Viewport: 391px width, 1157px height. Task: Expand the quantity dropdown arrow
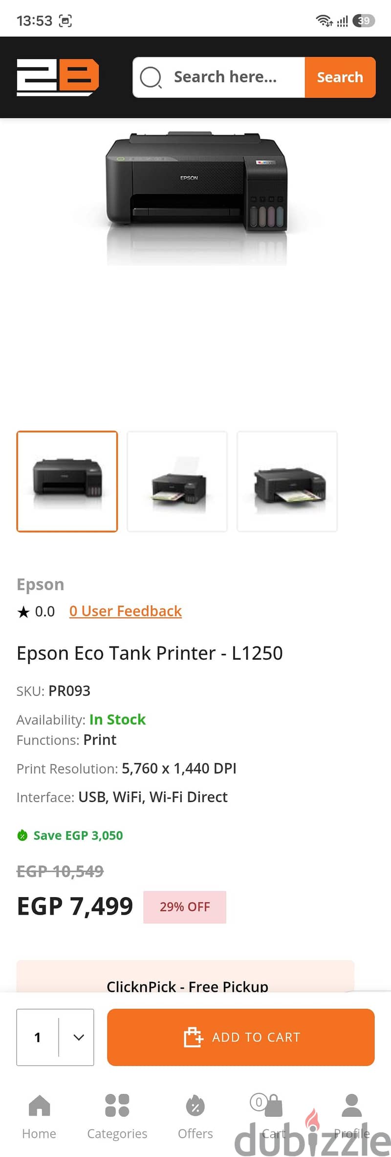(x=79, y=1037)
